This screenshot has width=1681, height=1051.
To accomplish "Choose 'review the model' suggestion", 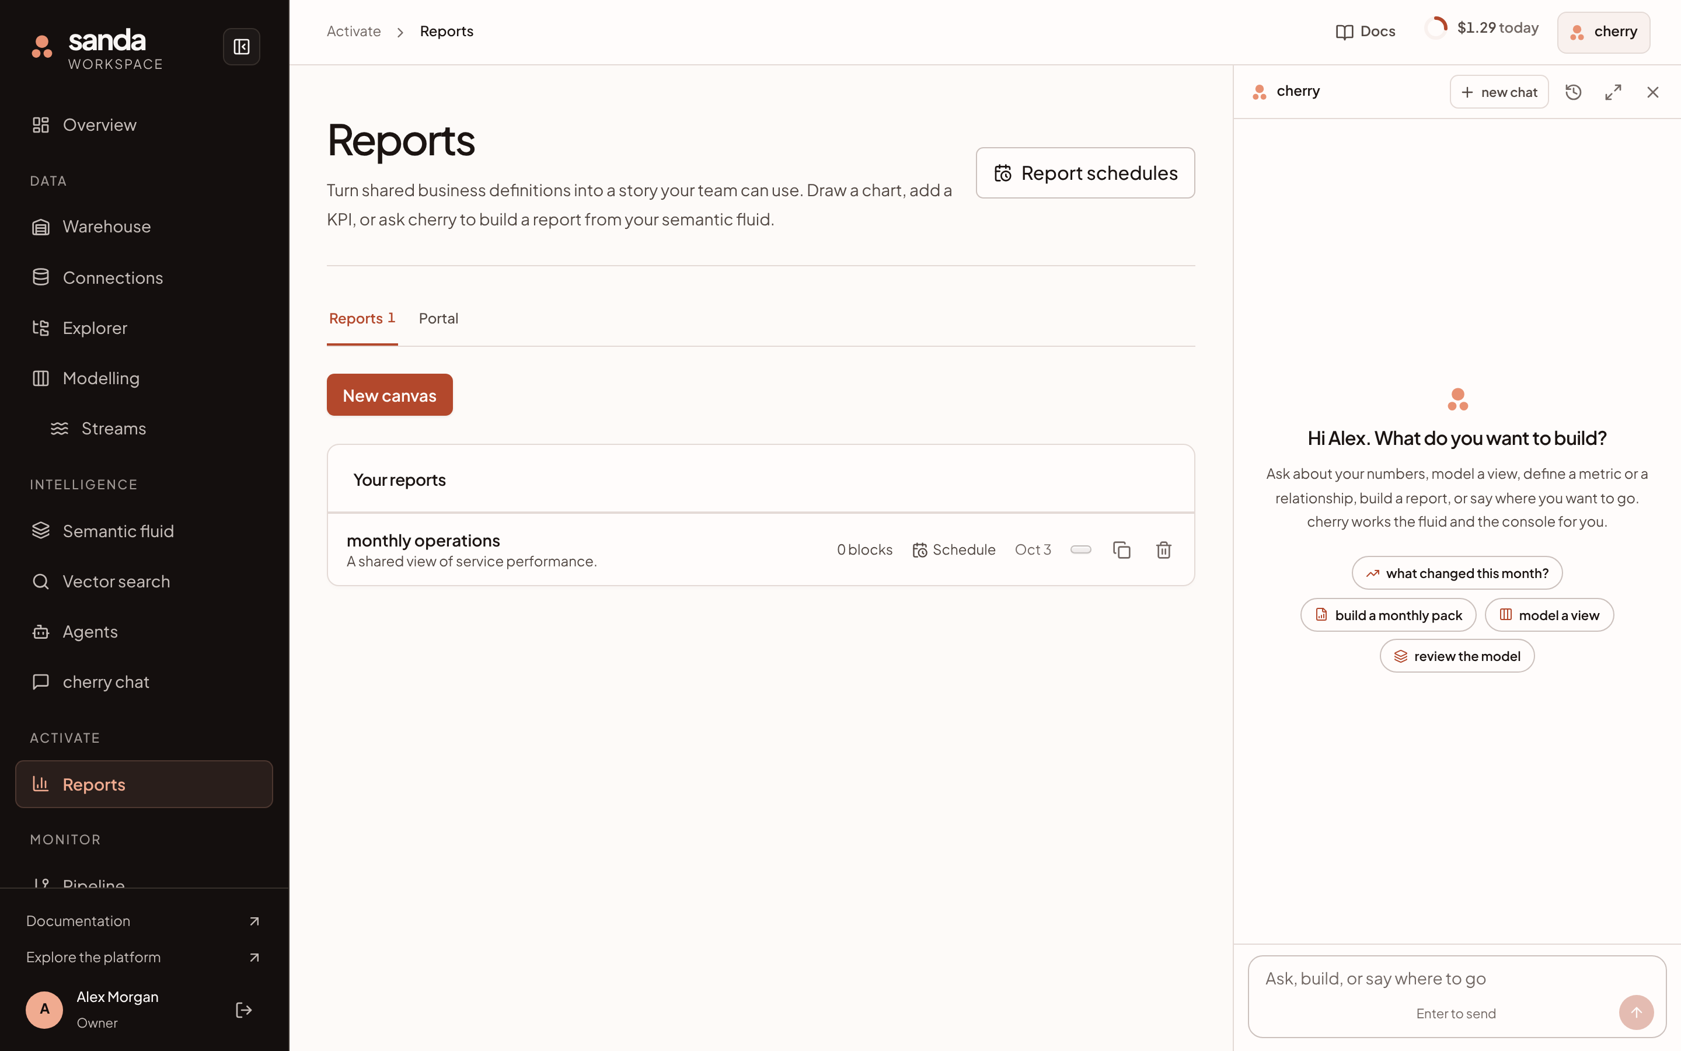I will click(x=1457, y=656).
